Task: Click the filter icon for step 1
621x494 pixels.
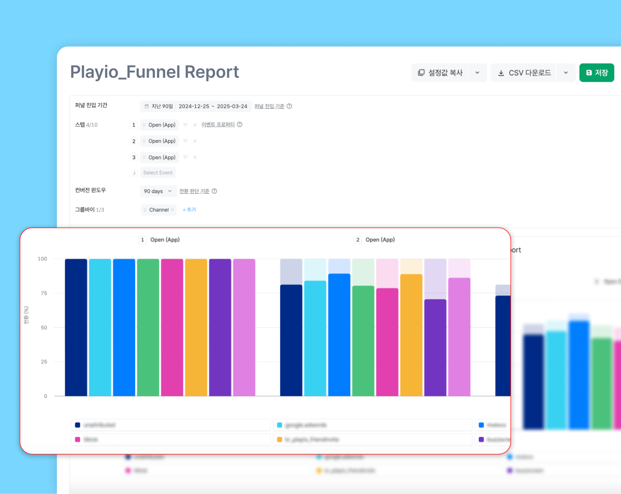Action: click(x=185, y=125)
